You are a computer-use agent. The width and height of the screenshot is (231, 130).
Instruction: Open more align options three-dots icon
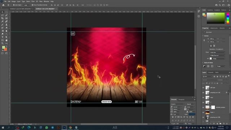(83, 5)
